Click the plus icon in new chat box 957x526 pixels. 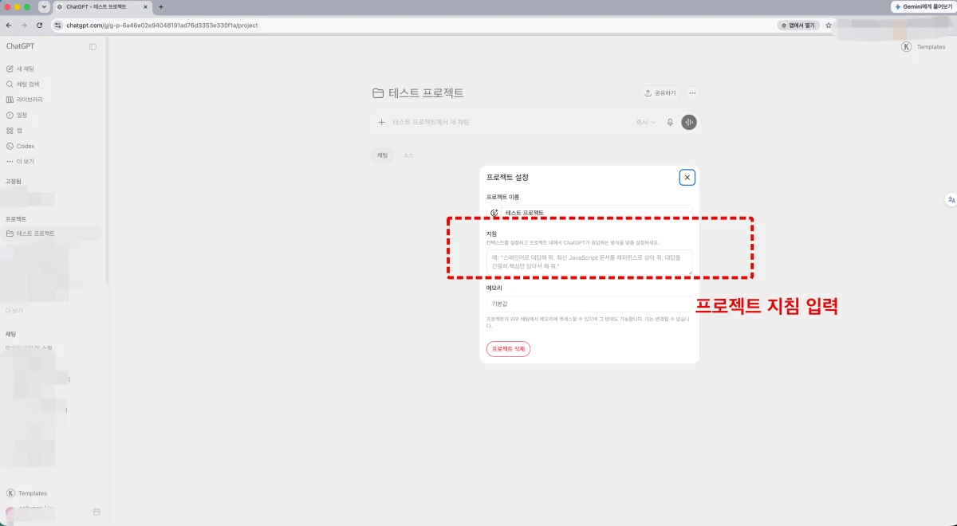pyautogui.click(x=381, y=122)
